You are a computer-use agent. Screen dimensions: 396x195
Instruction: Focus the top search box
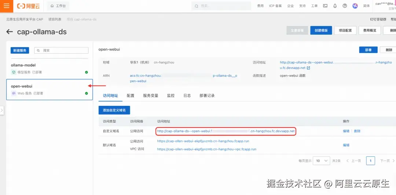coord(221,6)
